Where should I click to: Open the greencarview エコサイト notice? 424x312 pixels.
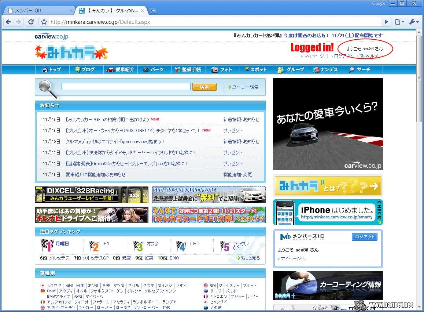(x=115, y=142)
